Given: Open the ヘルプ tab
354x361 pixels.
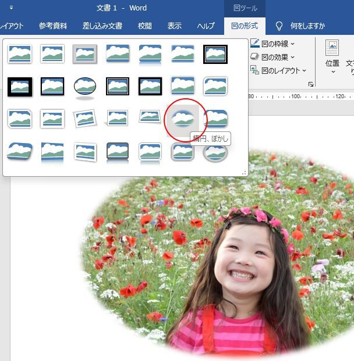Looking at the screenshot, I should click(x=206, y=26).
